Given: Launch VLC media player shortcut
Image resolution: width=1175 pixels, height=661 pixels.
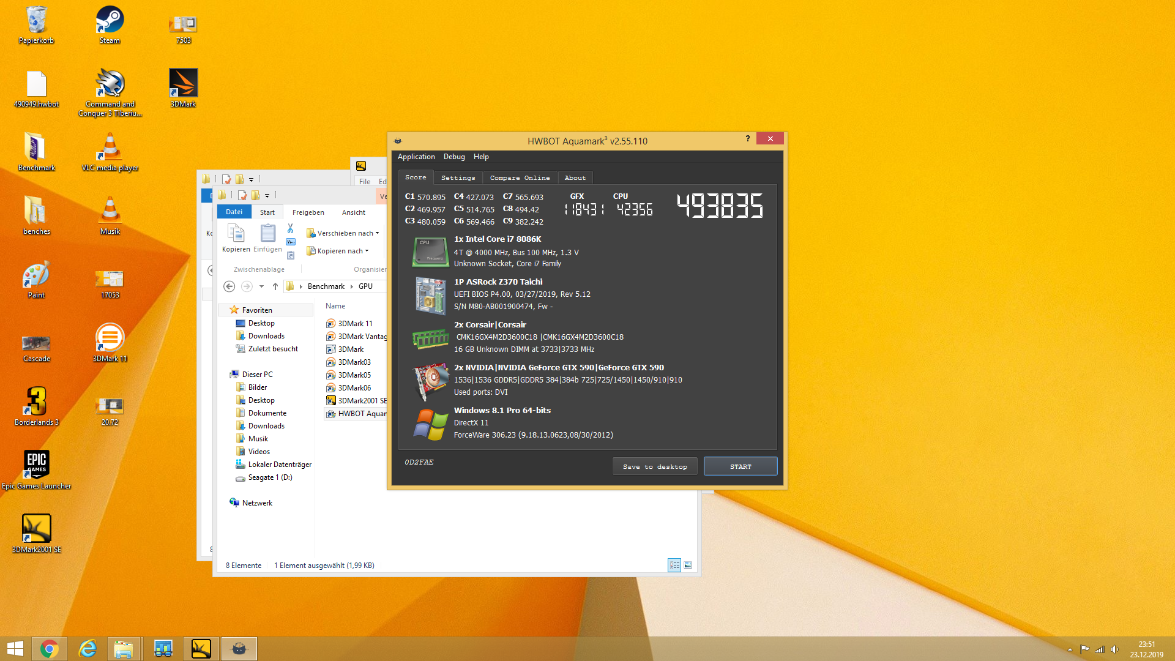Looking at the screenshot, I should coord(110,152).
